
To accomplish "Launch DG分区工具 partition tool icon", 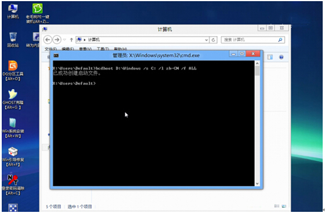I will (13, 70).
